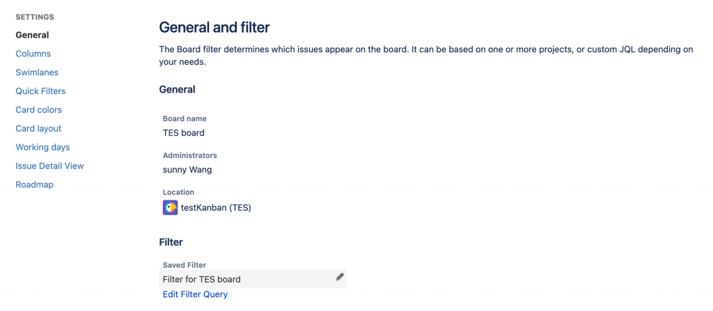Open Card colors settings
The height and width of the screenshot is (311, 713).
[38, 110]
